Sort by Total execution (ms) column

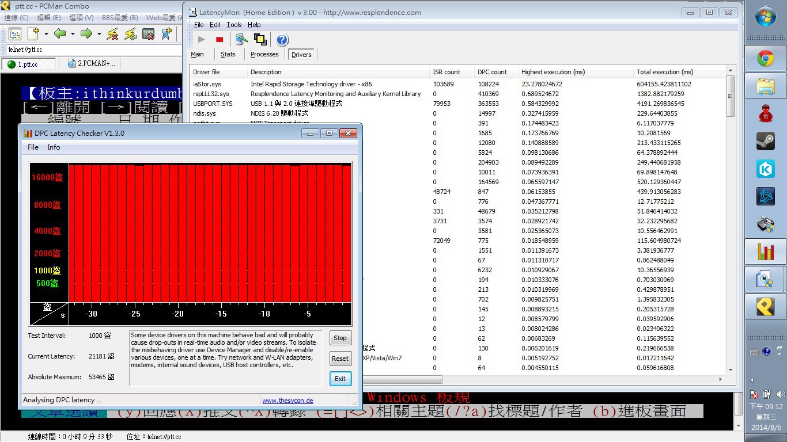[679, 72]
